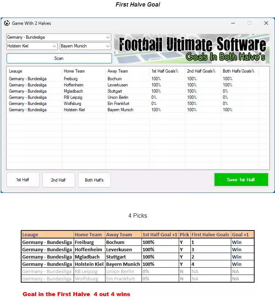Image resolution: width=275 pixels, height=299 pixels.
Task: Open the Holstein Kiel home team dropdown
Action: click(32, 46)
